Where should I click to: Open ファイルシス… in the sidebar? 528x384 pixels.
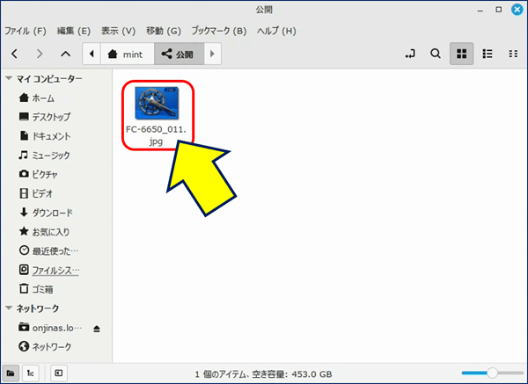(x=49, y=271)
